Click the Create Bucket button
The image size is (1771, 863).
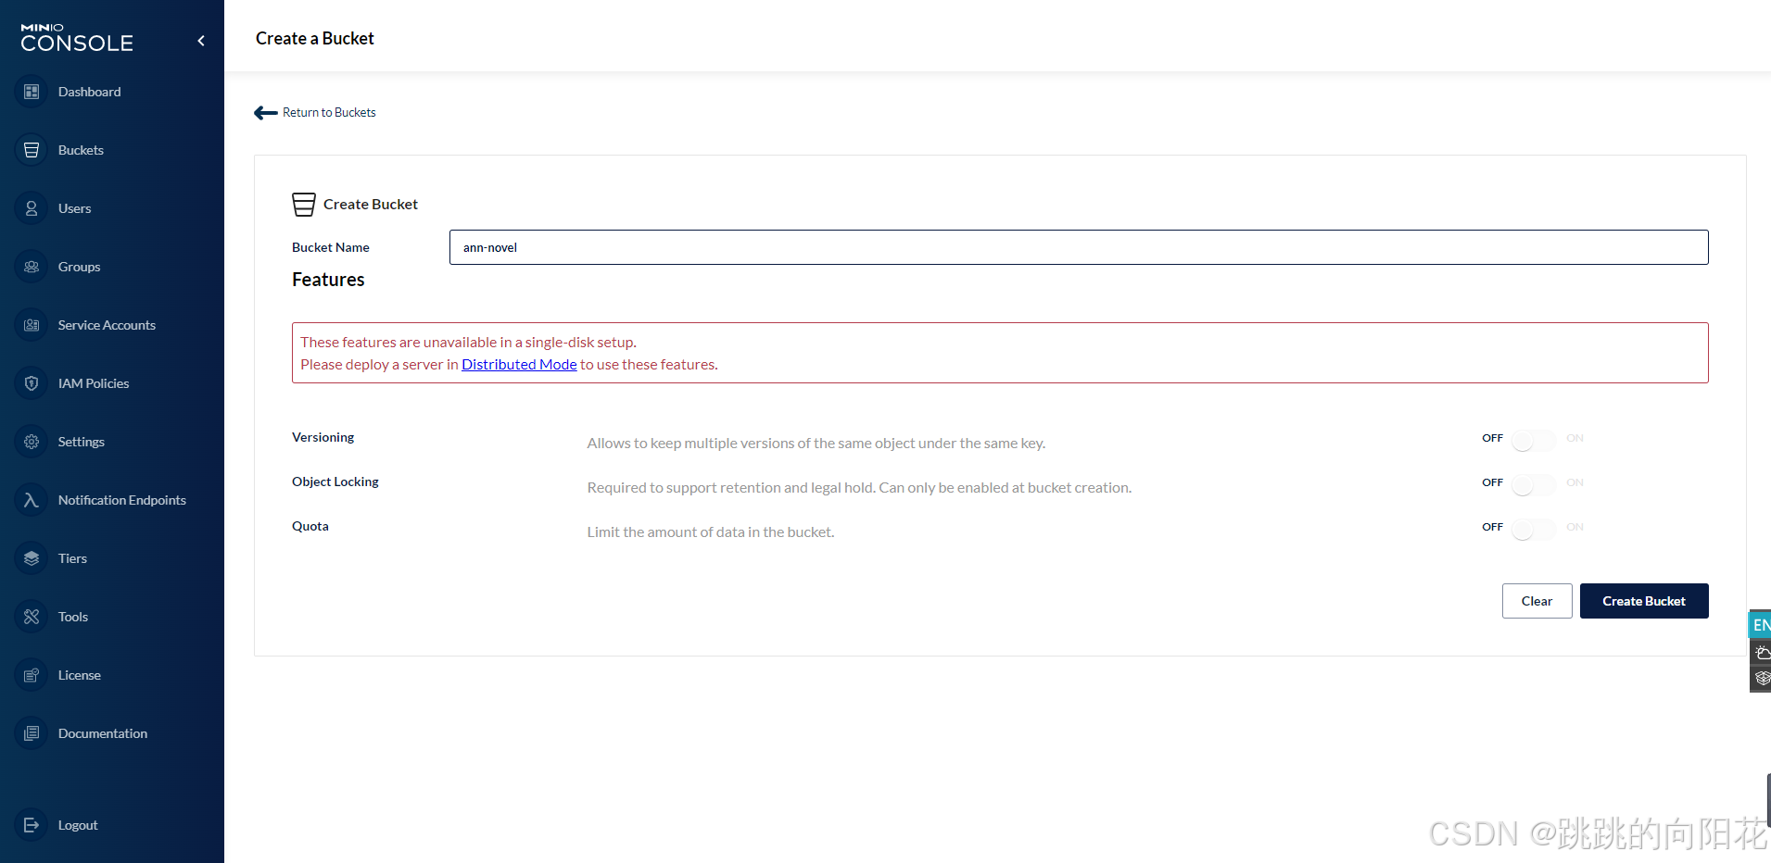pyautogui.click(x=1644, y=601)
